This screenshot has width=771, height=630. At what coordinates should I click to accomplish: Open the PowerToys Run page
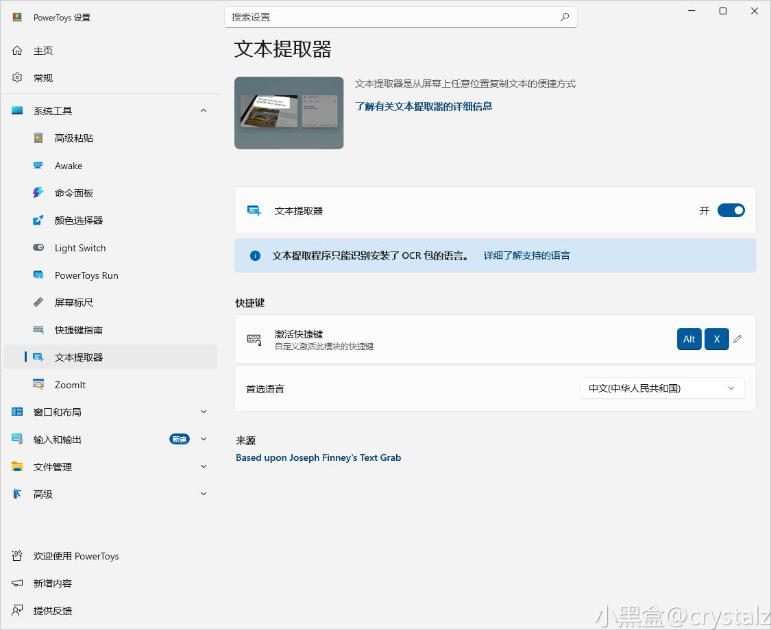[x=110, y=275]
